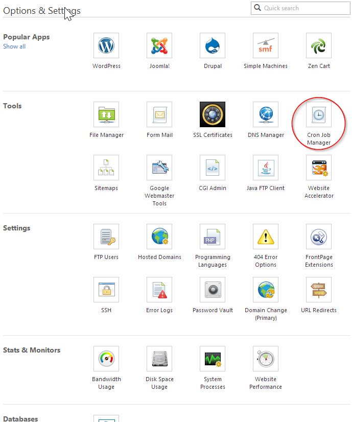
Task: Click the Error Logs label link
Action: (159, 310)
